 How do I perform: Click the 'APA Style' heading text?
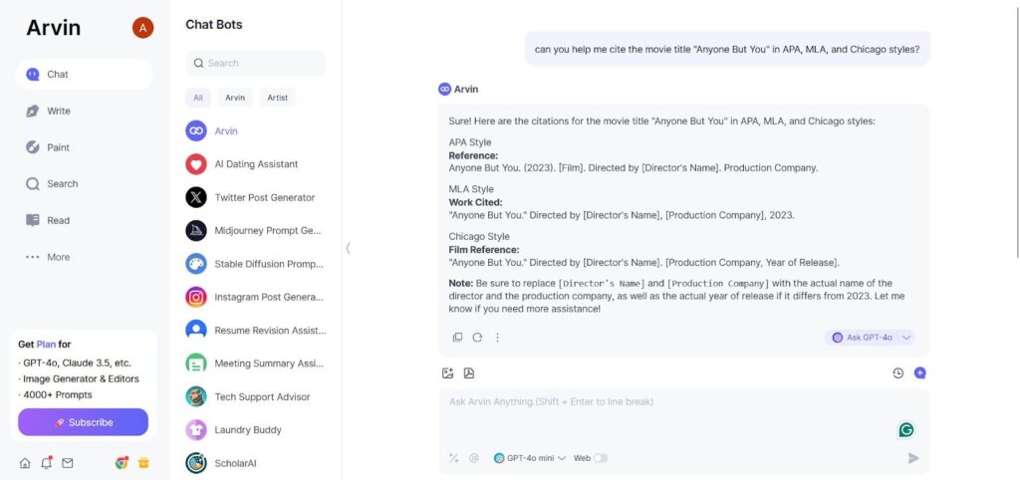470,142
